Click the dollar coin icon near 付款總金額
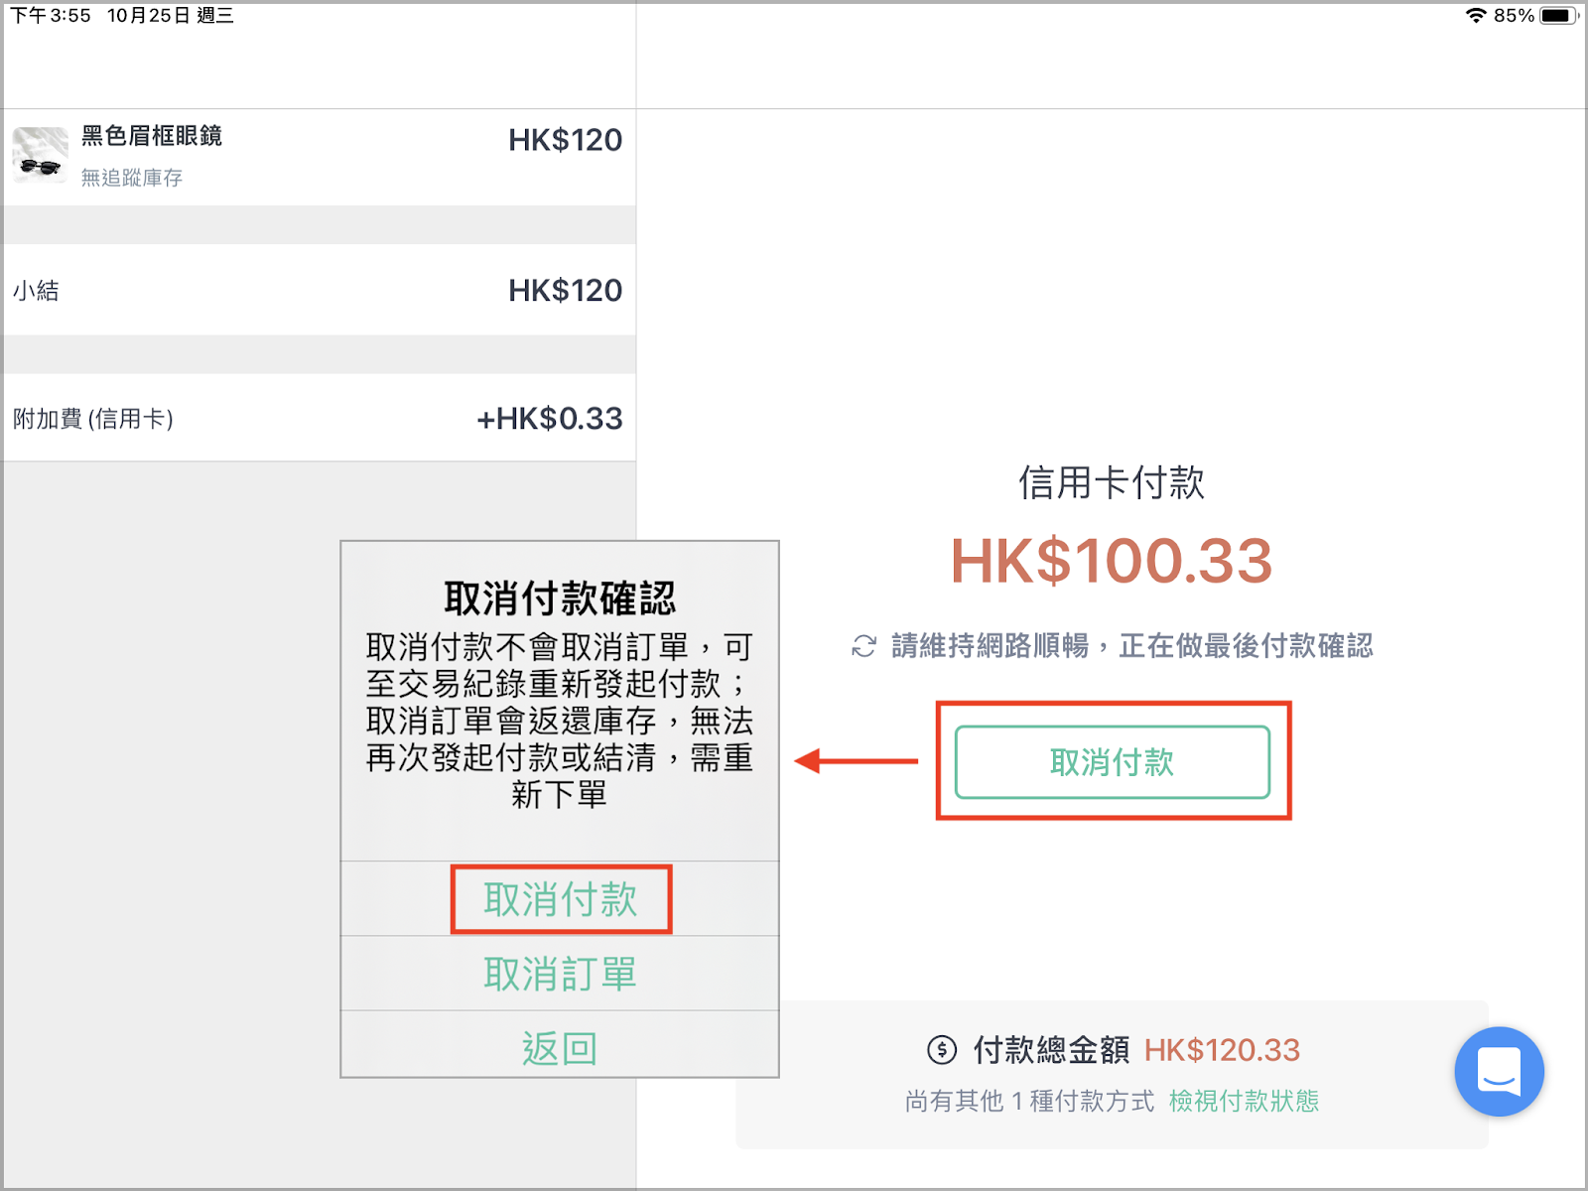Viewport: 1588px width, 1191px height. 942,1049
